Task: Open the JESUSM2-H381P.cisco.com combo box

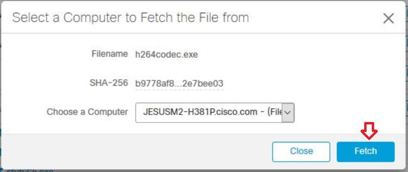Action: 215,113
